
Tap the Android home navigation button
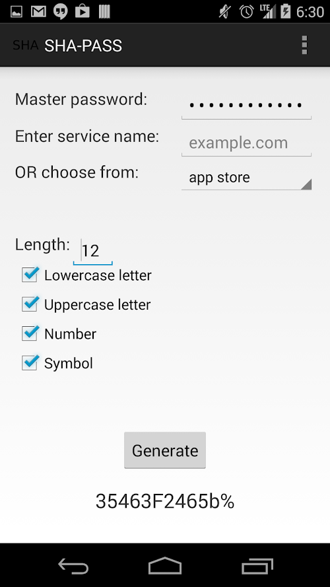(x=165, y=565)
